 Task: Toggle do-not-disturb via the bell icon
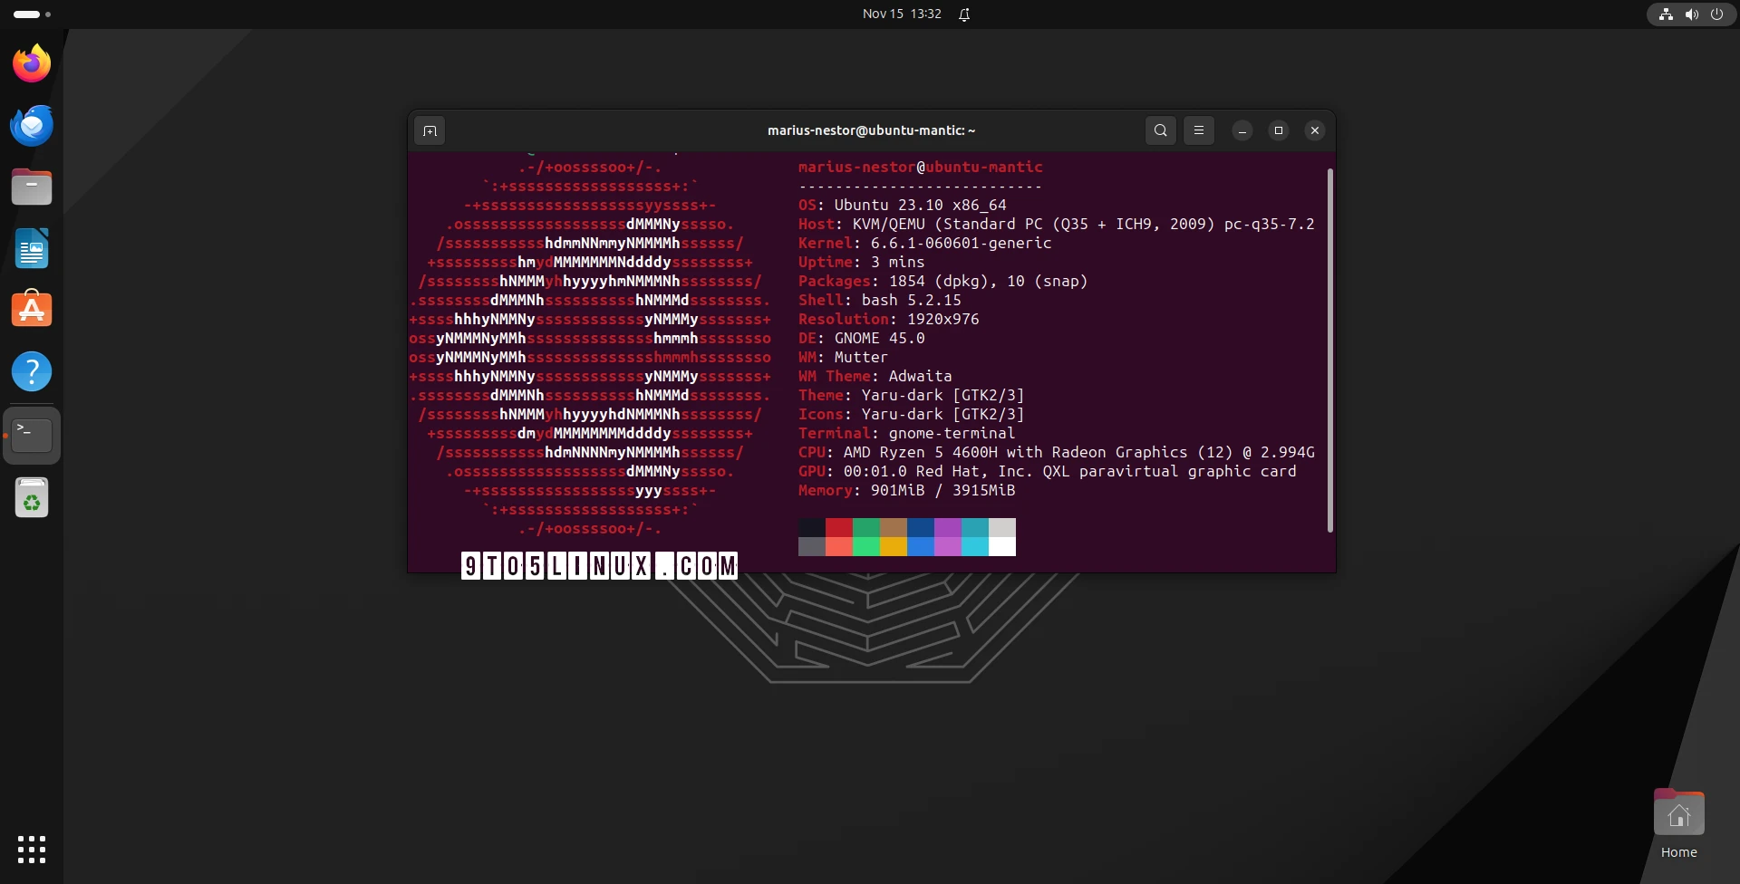[x=964, y=14]
